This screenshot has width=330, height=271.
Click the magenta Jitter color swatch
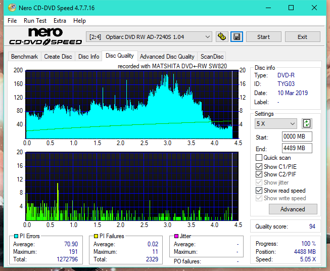point(176,236)
